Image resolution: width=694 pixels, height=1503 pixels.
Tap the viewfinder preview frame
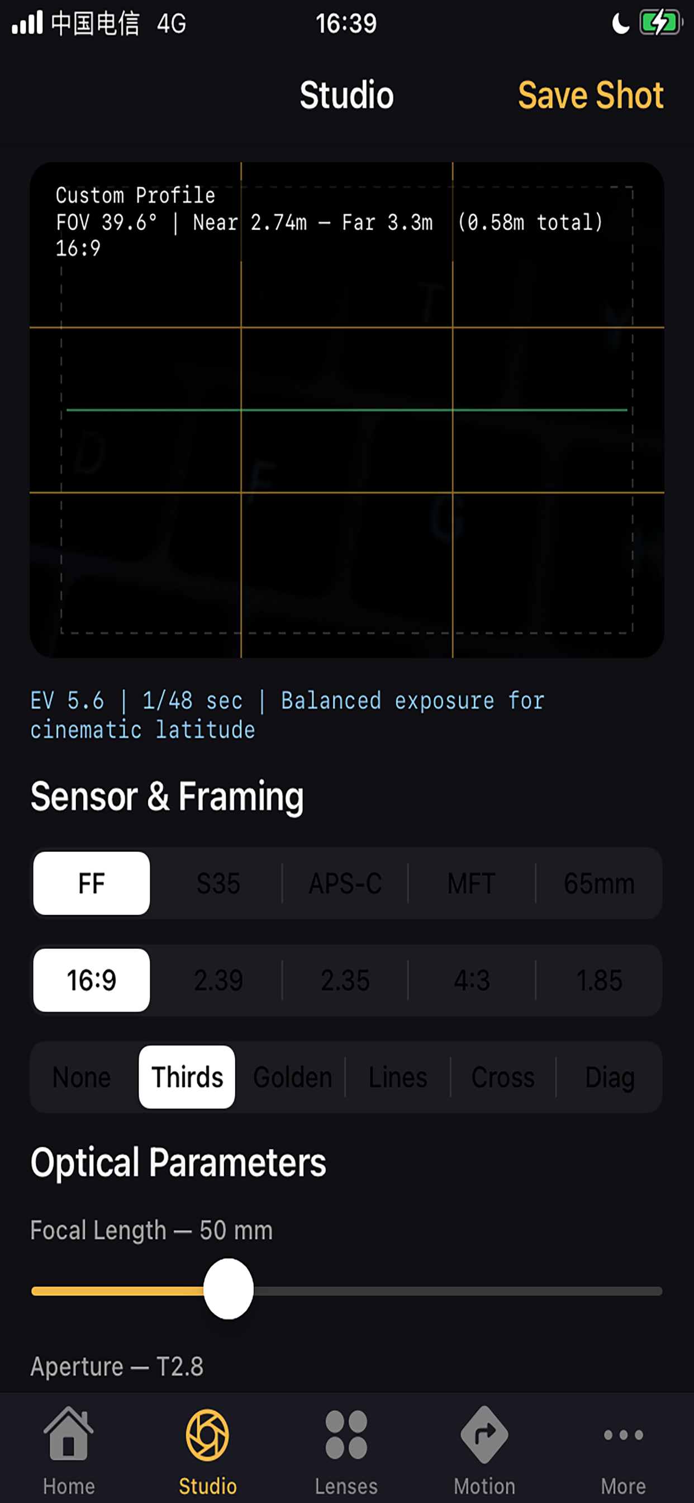coord(347,410)
